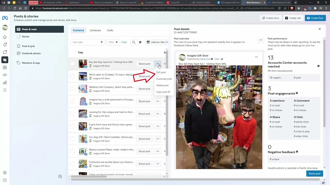Screen dimensions: 330x185
Task: Switch to the Drafts tab
Action: pos(110,30)
